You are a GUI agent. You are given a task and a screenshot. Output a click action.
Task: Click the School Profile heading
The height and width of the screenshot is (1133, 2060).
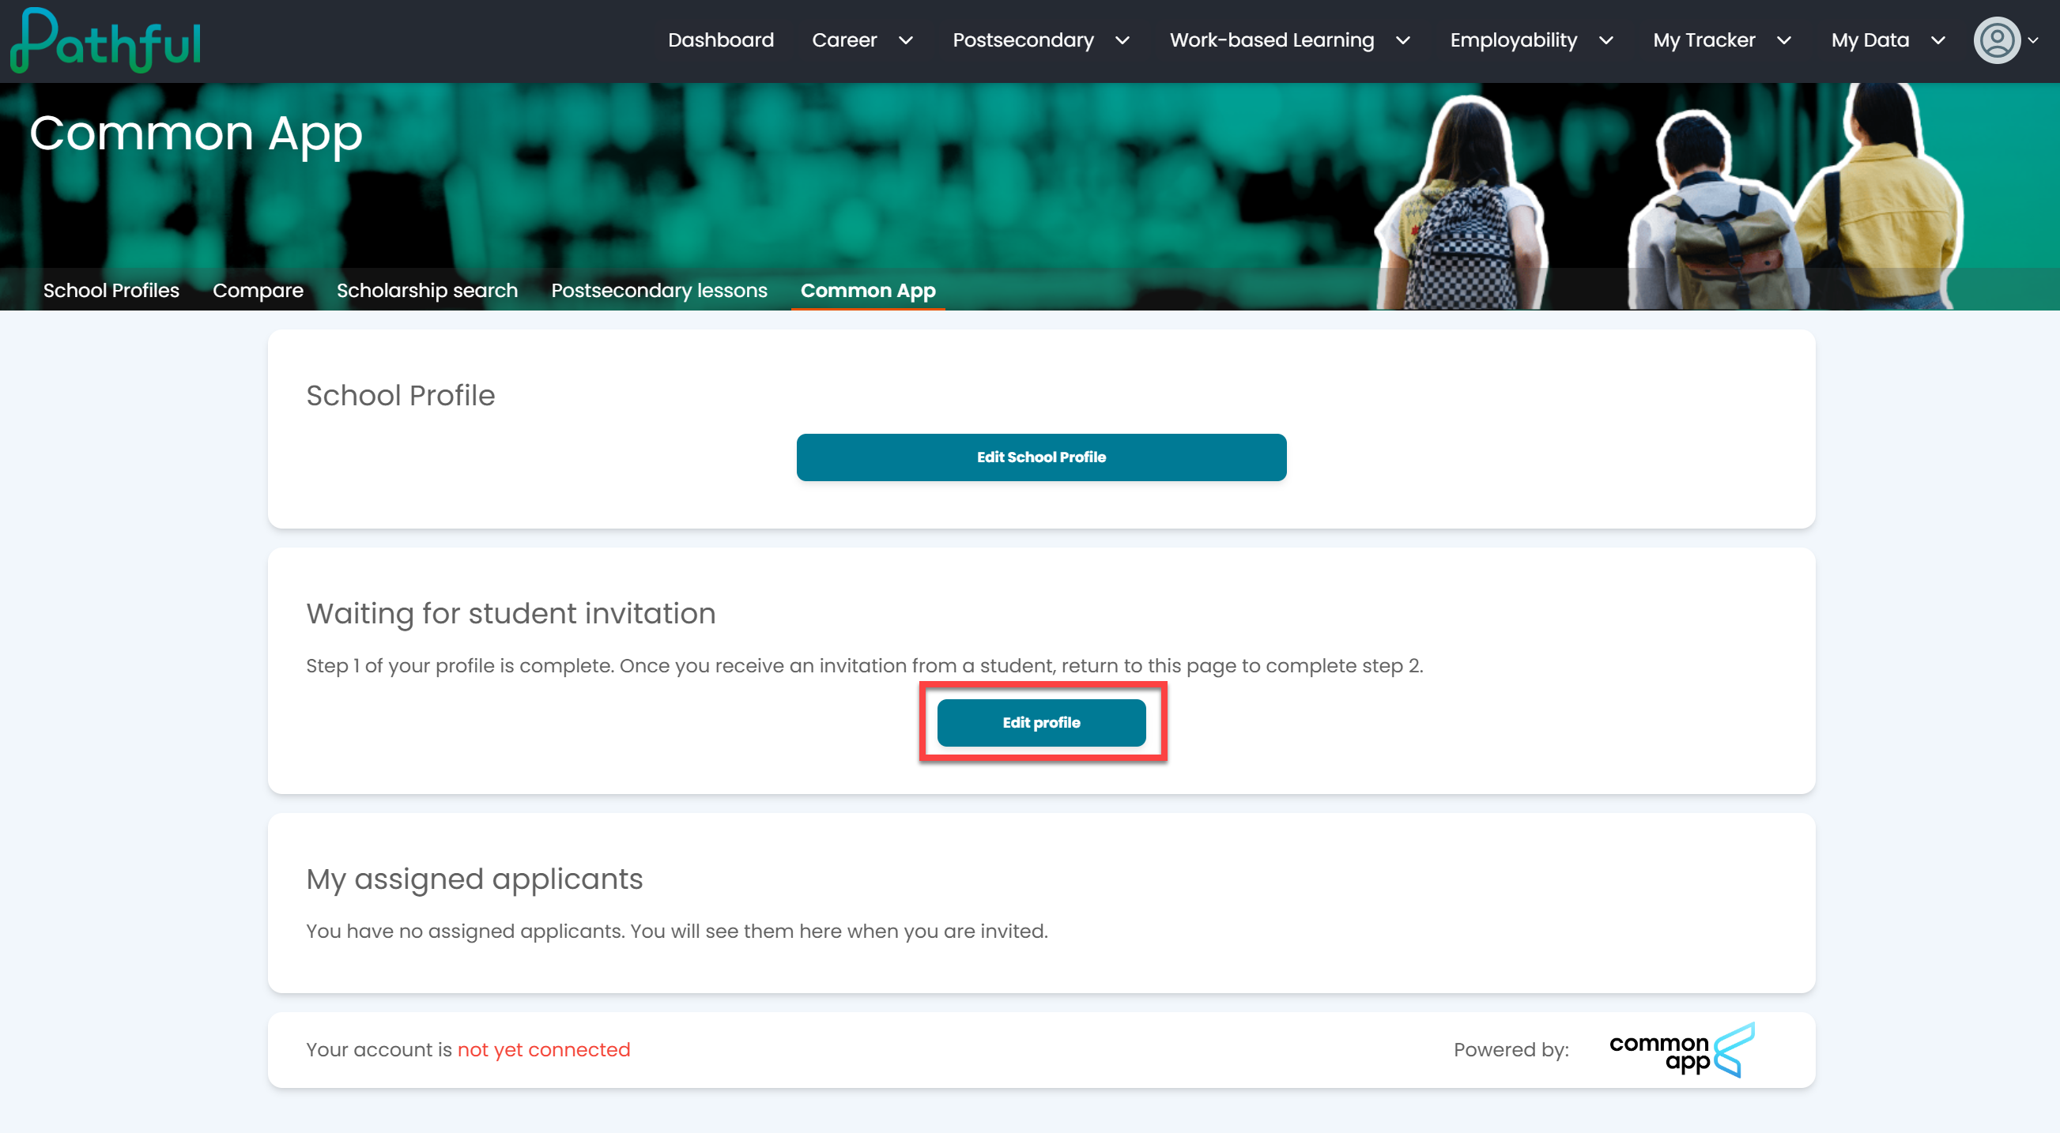point(401,396)
